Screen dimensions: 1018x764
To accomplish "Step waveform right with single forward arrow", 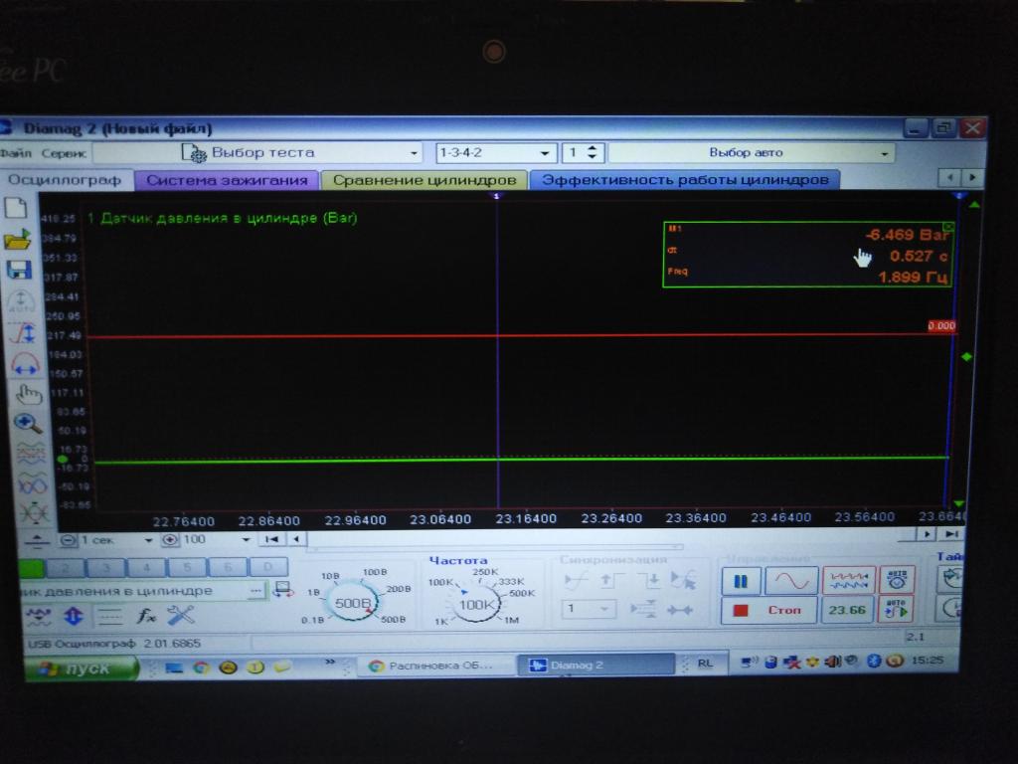I will click(x=927, y=534).
